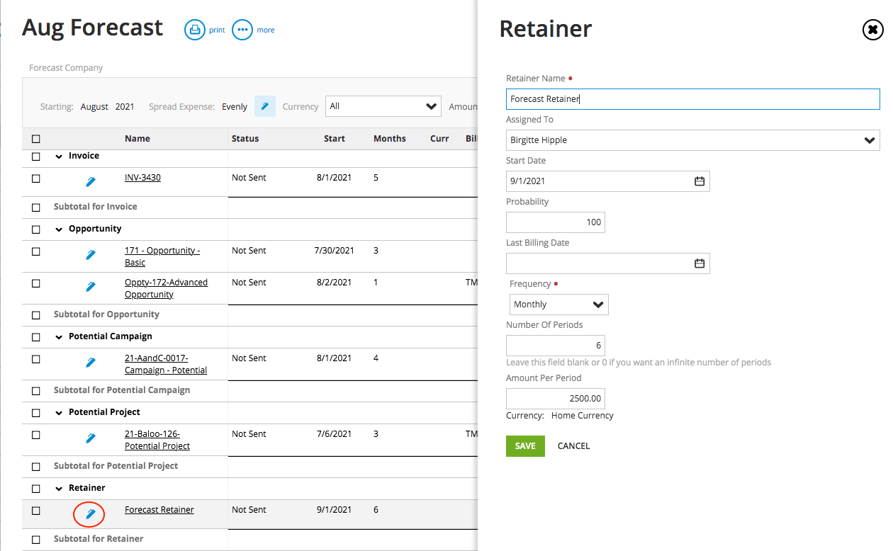Sort by Status column header
This screenshot has width=893, height=551.
[245, 139]
